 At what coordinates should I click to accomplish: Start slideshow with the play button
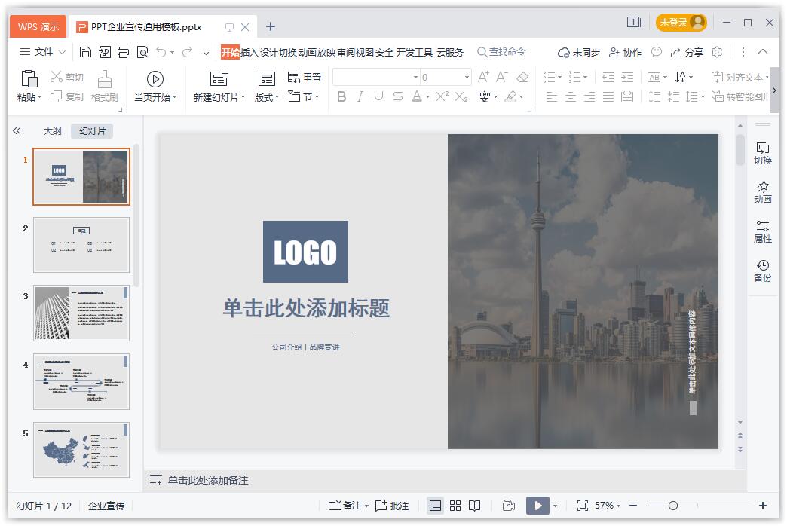537,506
